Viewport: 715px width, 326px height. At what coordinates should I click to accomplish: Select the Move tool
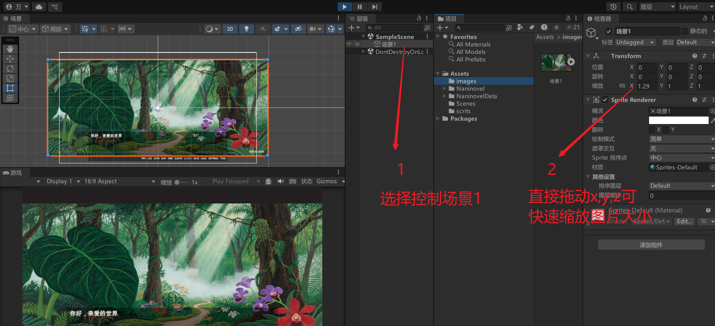click(x=10, y=59)
